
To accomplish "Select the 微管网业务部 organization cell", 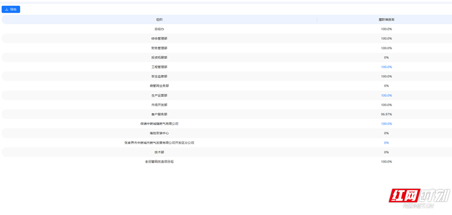I will point(159,86).
